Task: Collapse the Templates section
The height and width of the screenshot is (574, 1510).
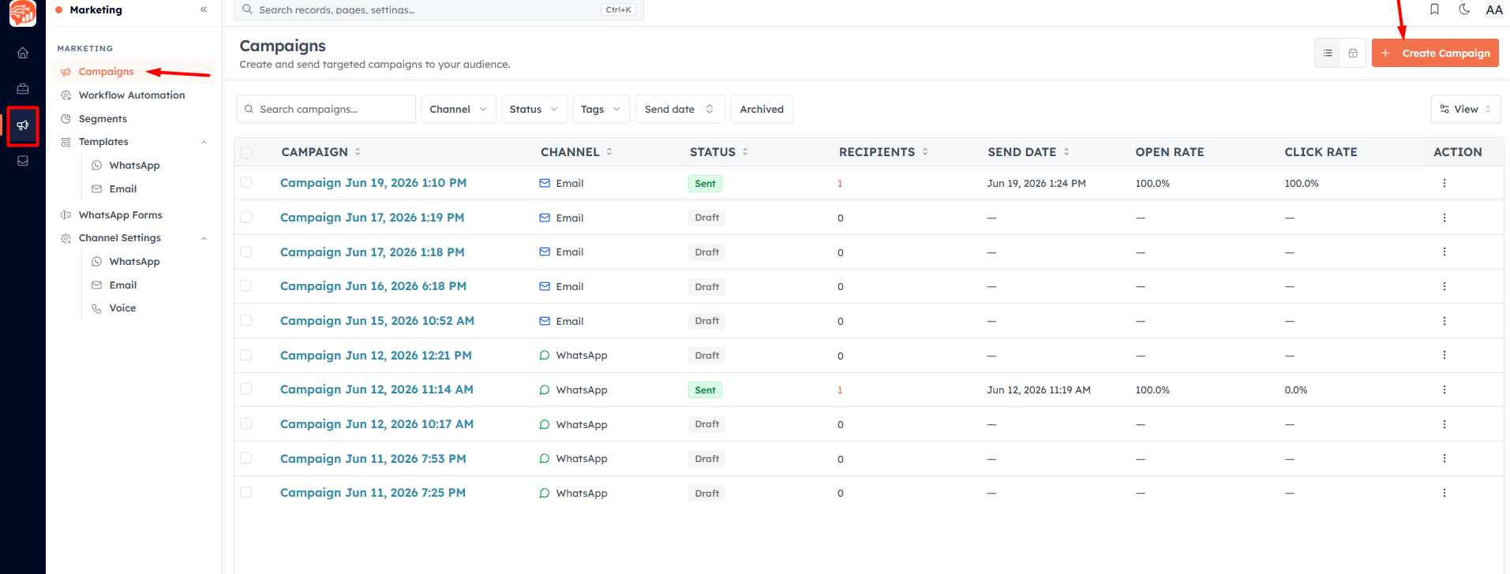Action: tap(204, 142)
